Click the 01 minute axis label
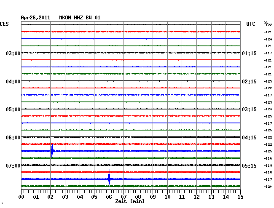The height and width of the screenshot is (208, 274). point(36,197)
